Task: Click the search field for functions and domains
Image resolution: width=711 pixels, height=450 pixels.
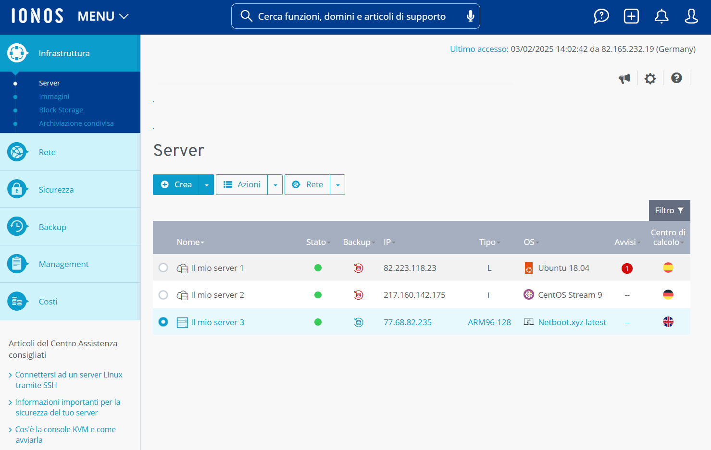Action: 355,16
